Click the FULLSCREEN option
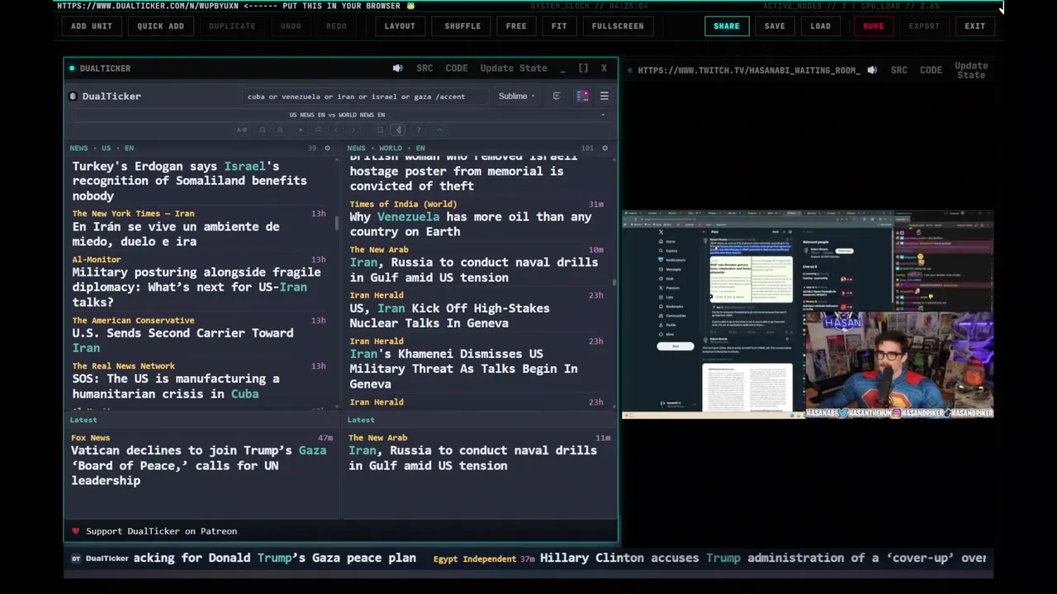1057x594 pixels. (618, 26)
